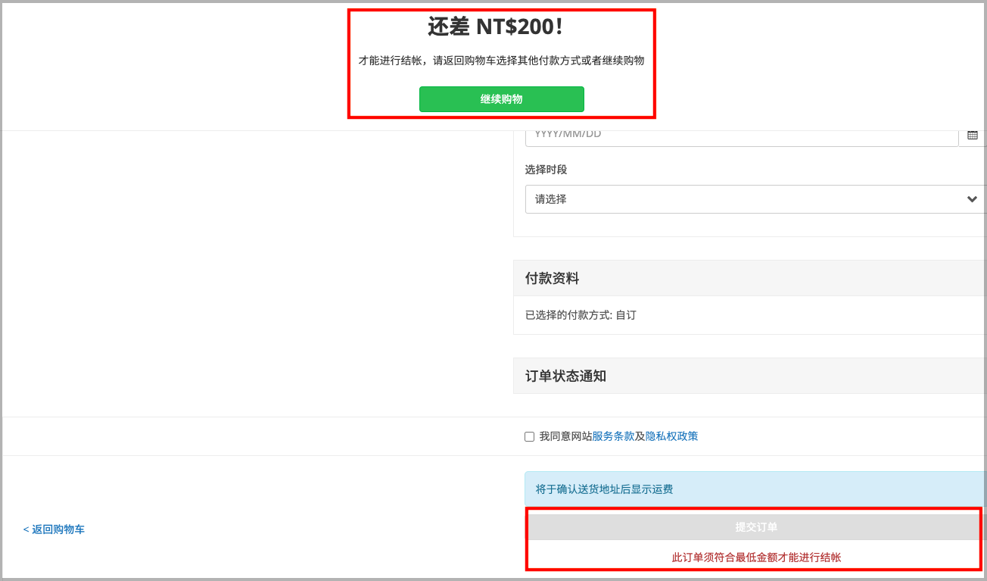Click the greyed-out 提交订单 button

click(756, 526)
